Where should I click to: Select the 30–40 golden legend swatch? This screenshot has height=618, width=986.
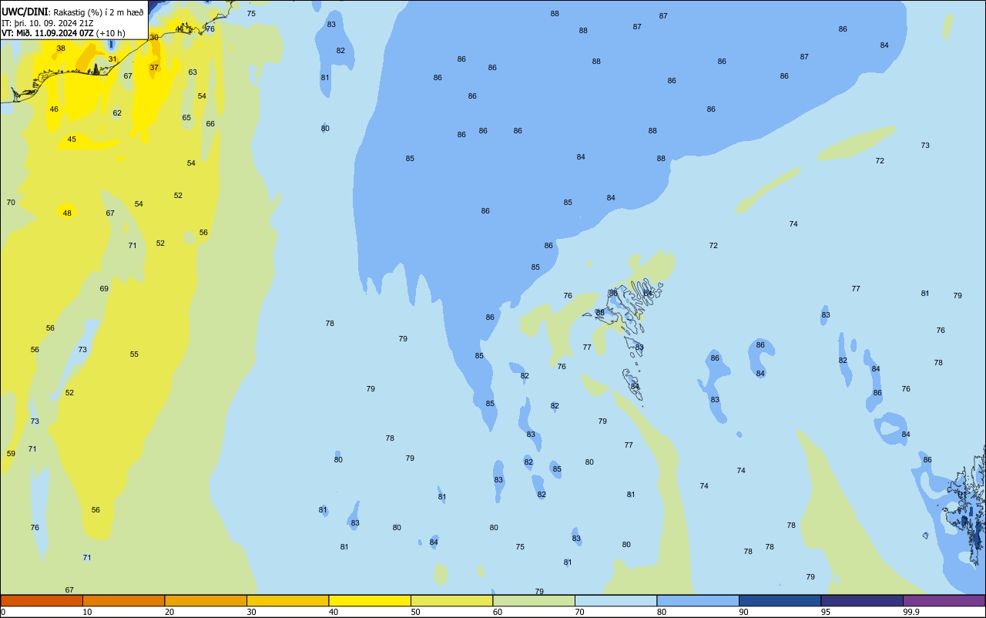click(x=287, y=600)
